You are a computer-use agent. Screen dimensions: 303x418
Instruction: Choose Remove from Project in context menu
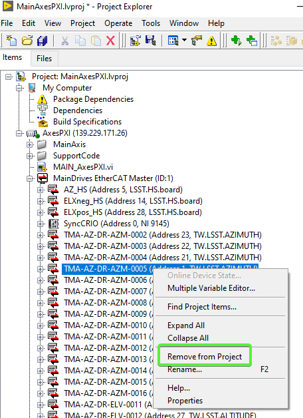pos(205,357)
